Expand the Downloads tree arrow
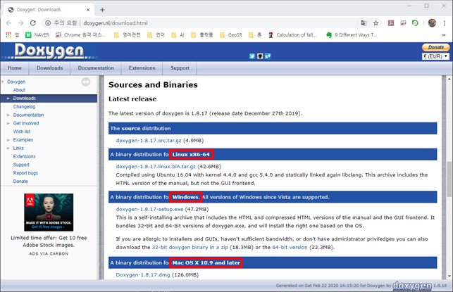The image size is (453, 292). click(x=8, y=99)
